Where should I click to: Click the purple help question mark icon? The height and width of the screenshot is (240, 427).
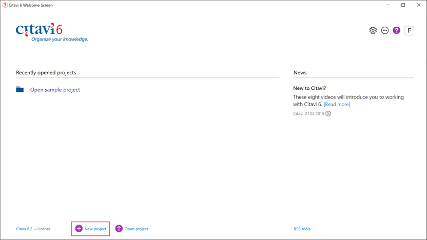pos(397,30)
